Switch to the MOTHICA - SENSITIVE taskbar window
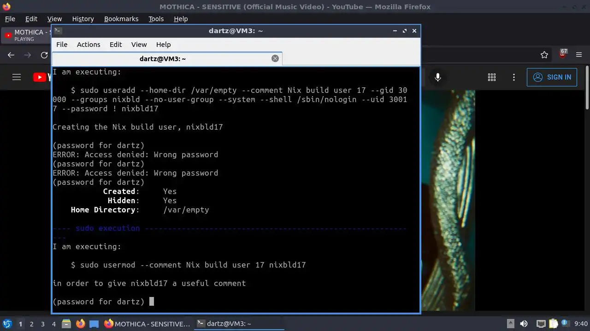Image resolution: width=590 pixels, height=331 pixels. click(147, 324)
